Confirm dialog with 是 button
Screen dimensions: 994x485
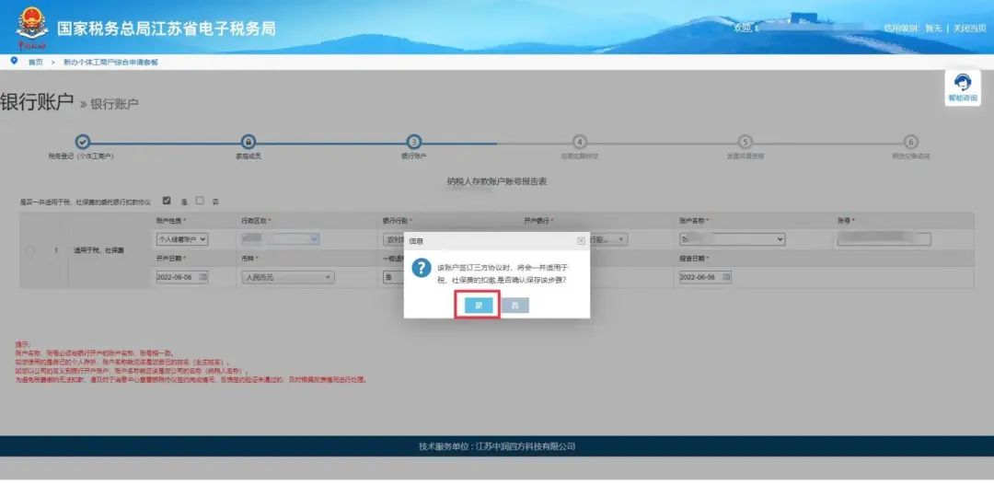pos(479,306)
